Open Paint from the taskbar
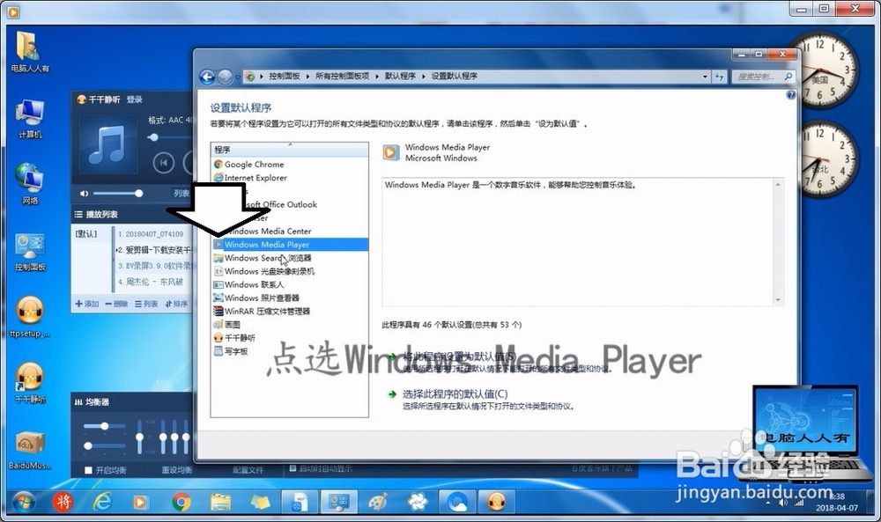Image resolution: width=881 pixels, height=522 pixels. 378,502
